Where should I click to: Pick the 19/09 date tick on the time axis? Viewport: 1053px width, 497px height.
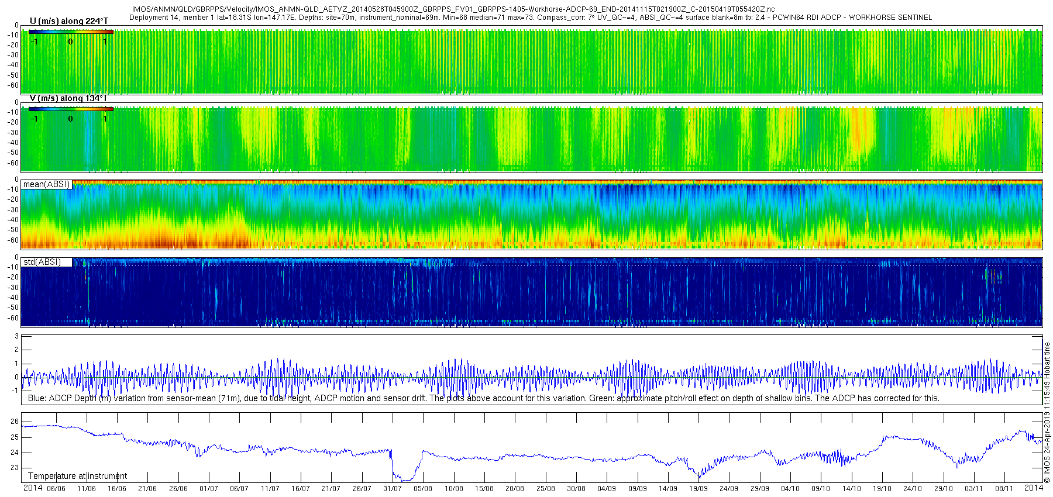(698, 489)
